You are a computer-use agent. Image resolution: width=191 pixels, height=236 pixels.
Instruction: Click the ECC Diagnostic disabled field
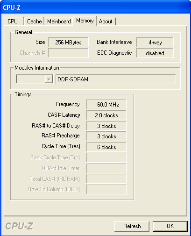tap(155, 53)
